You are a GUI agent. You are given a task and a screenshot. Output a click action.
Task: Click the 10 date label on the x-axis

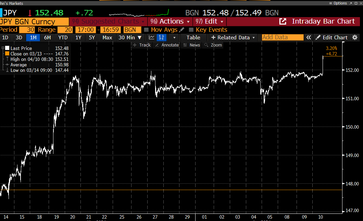pyautogui.click(x=321, y=217)
